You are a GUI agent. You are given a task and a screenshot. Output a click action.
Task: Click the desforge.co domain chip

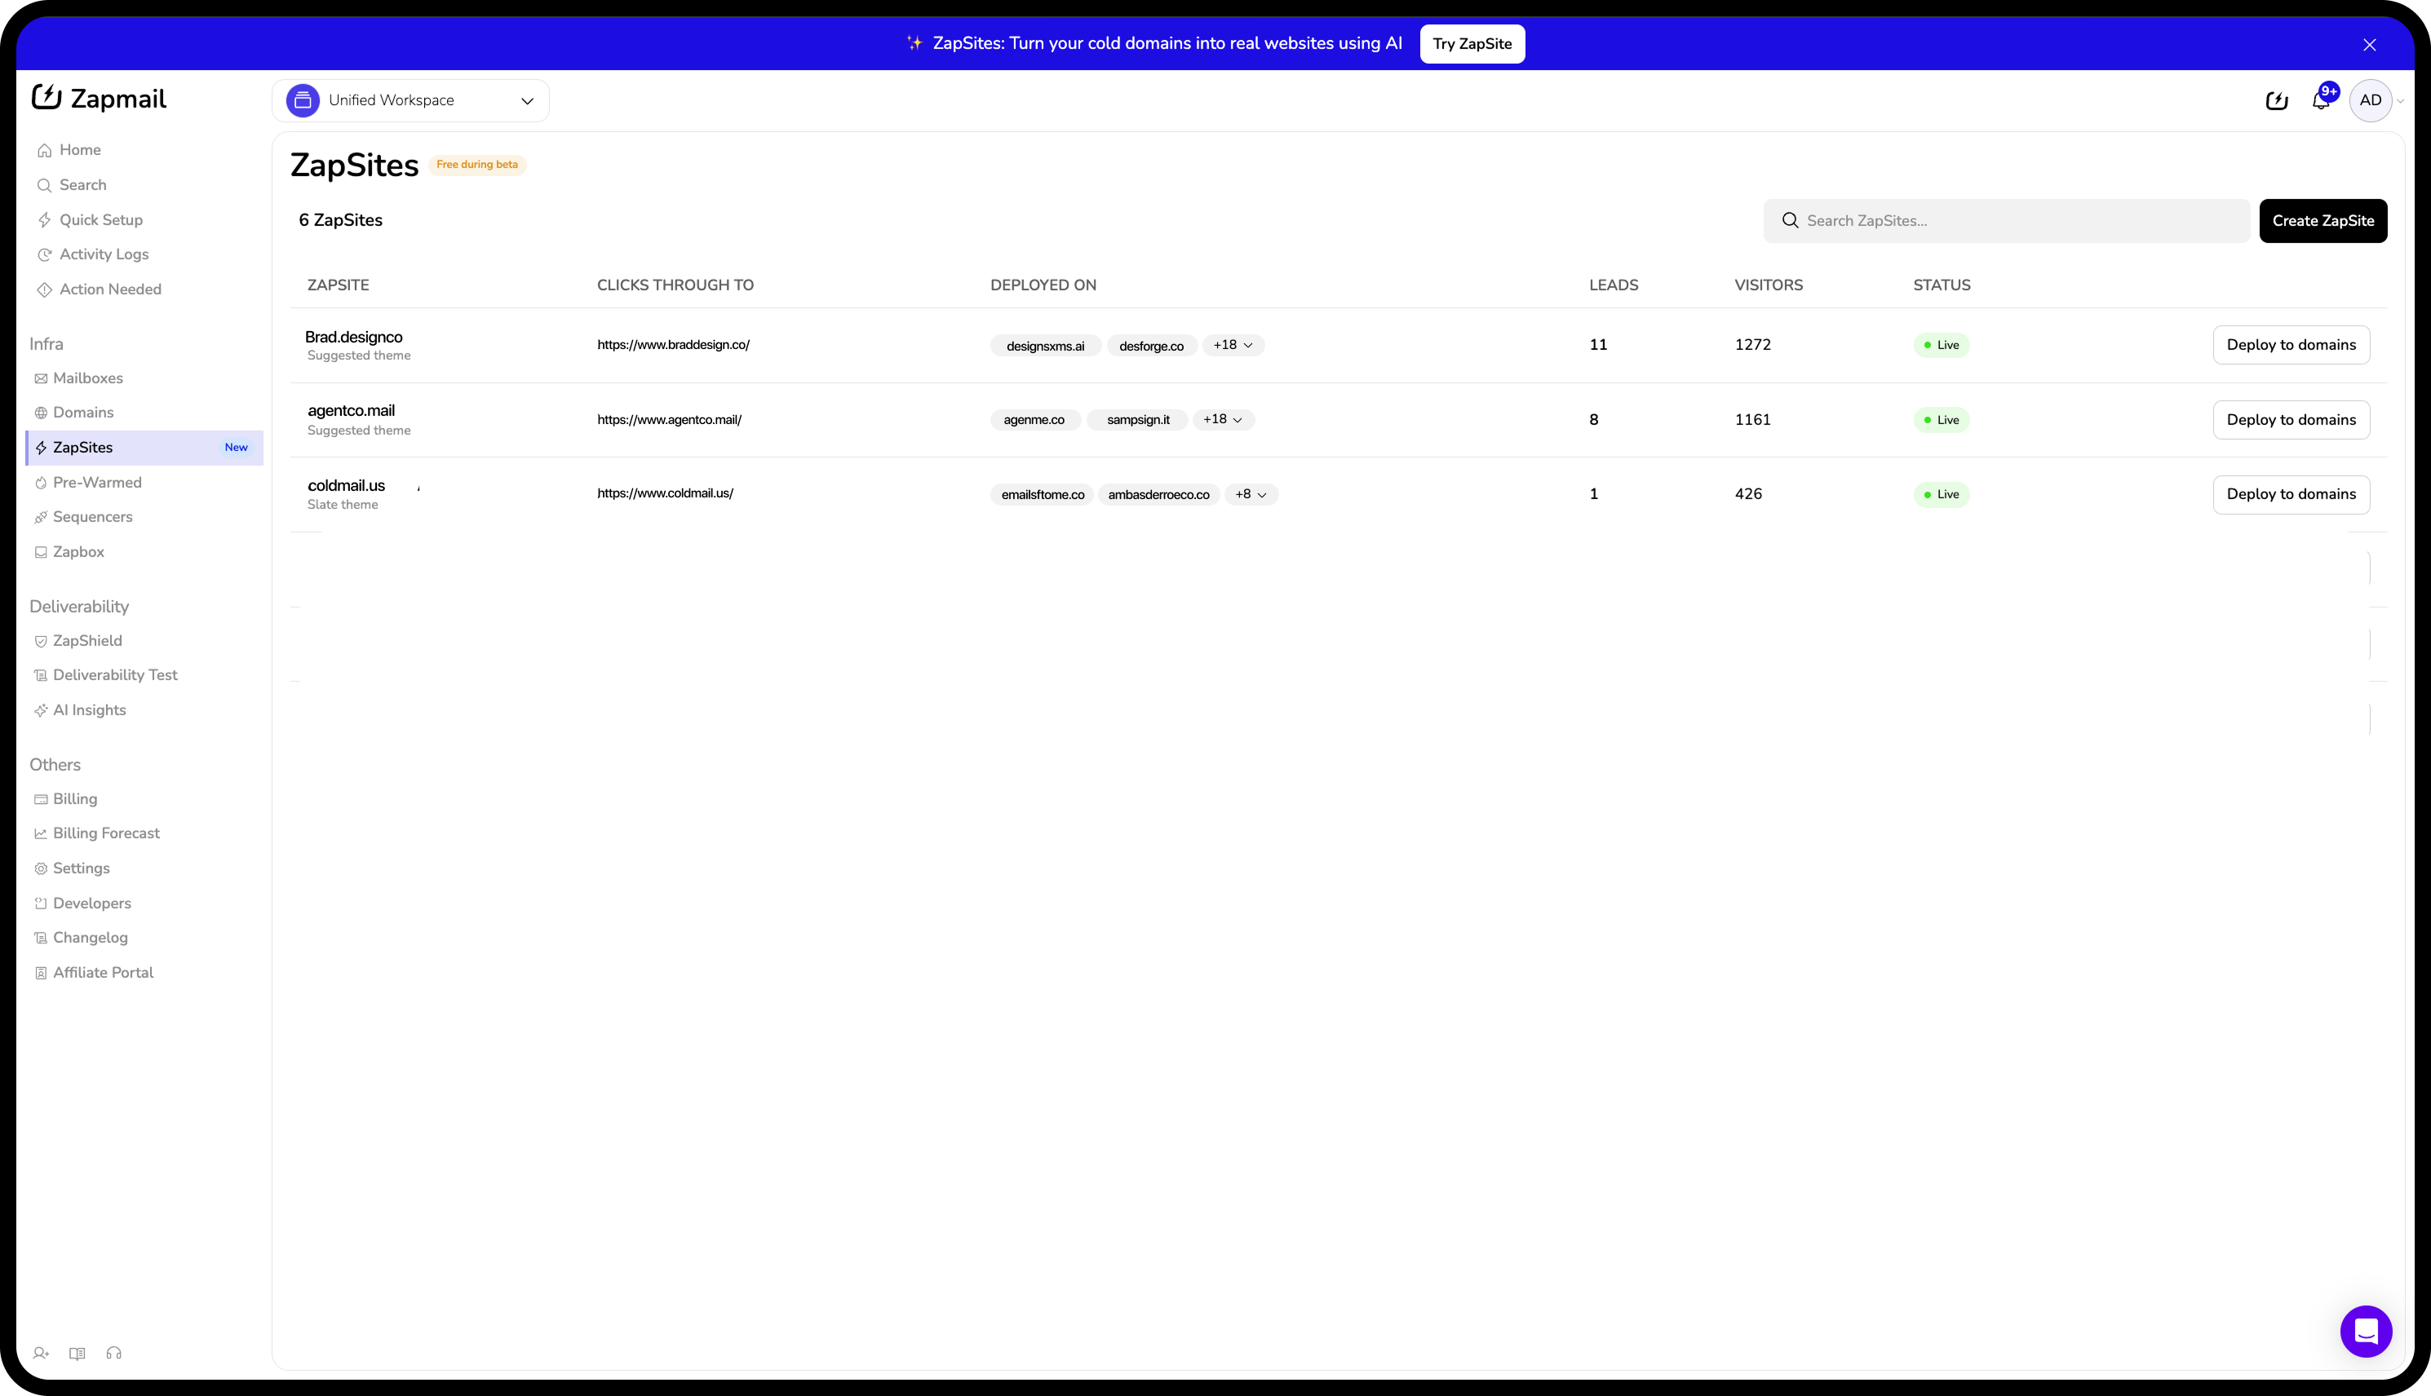[1152, 346]
